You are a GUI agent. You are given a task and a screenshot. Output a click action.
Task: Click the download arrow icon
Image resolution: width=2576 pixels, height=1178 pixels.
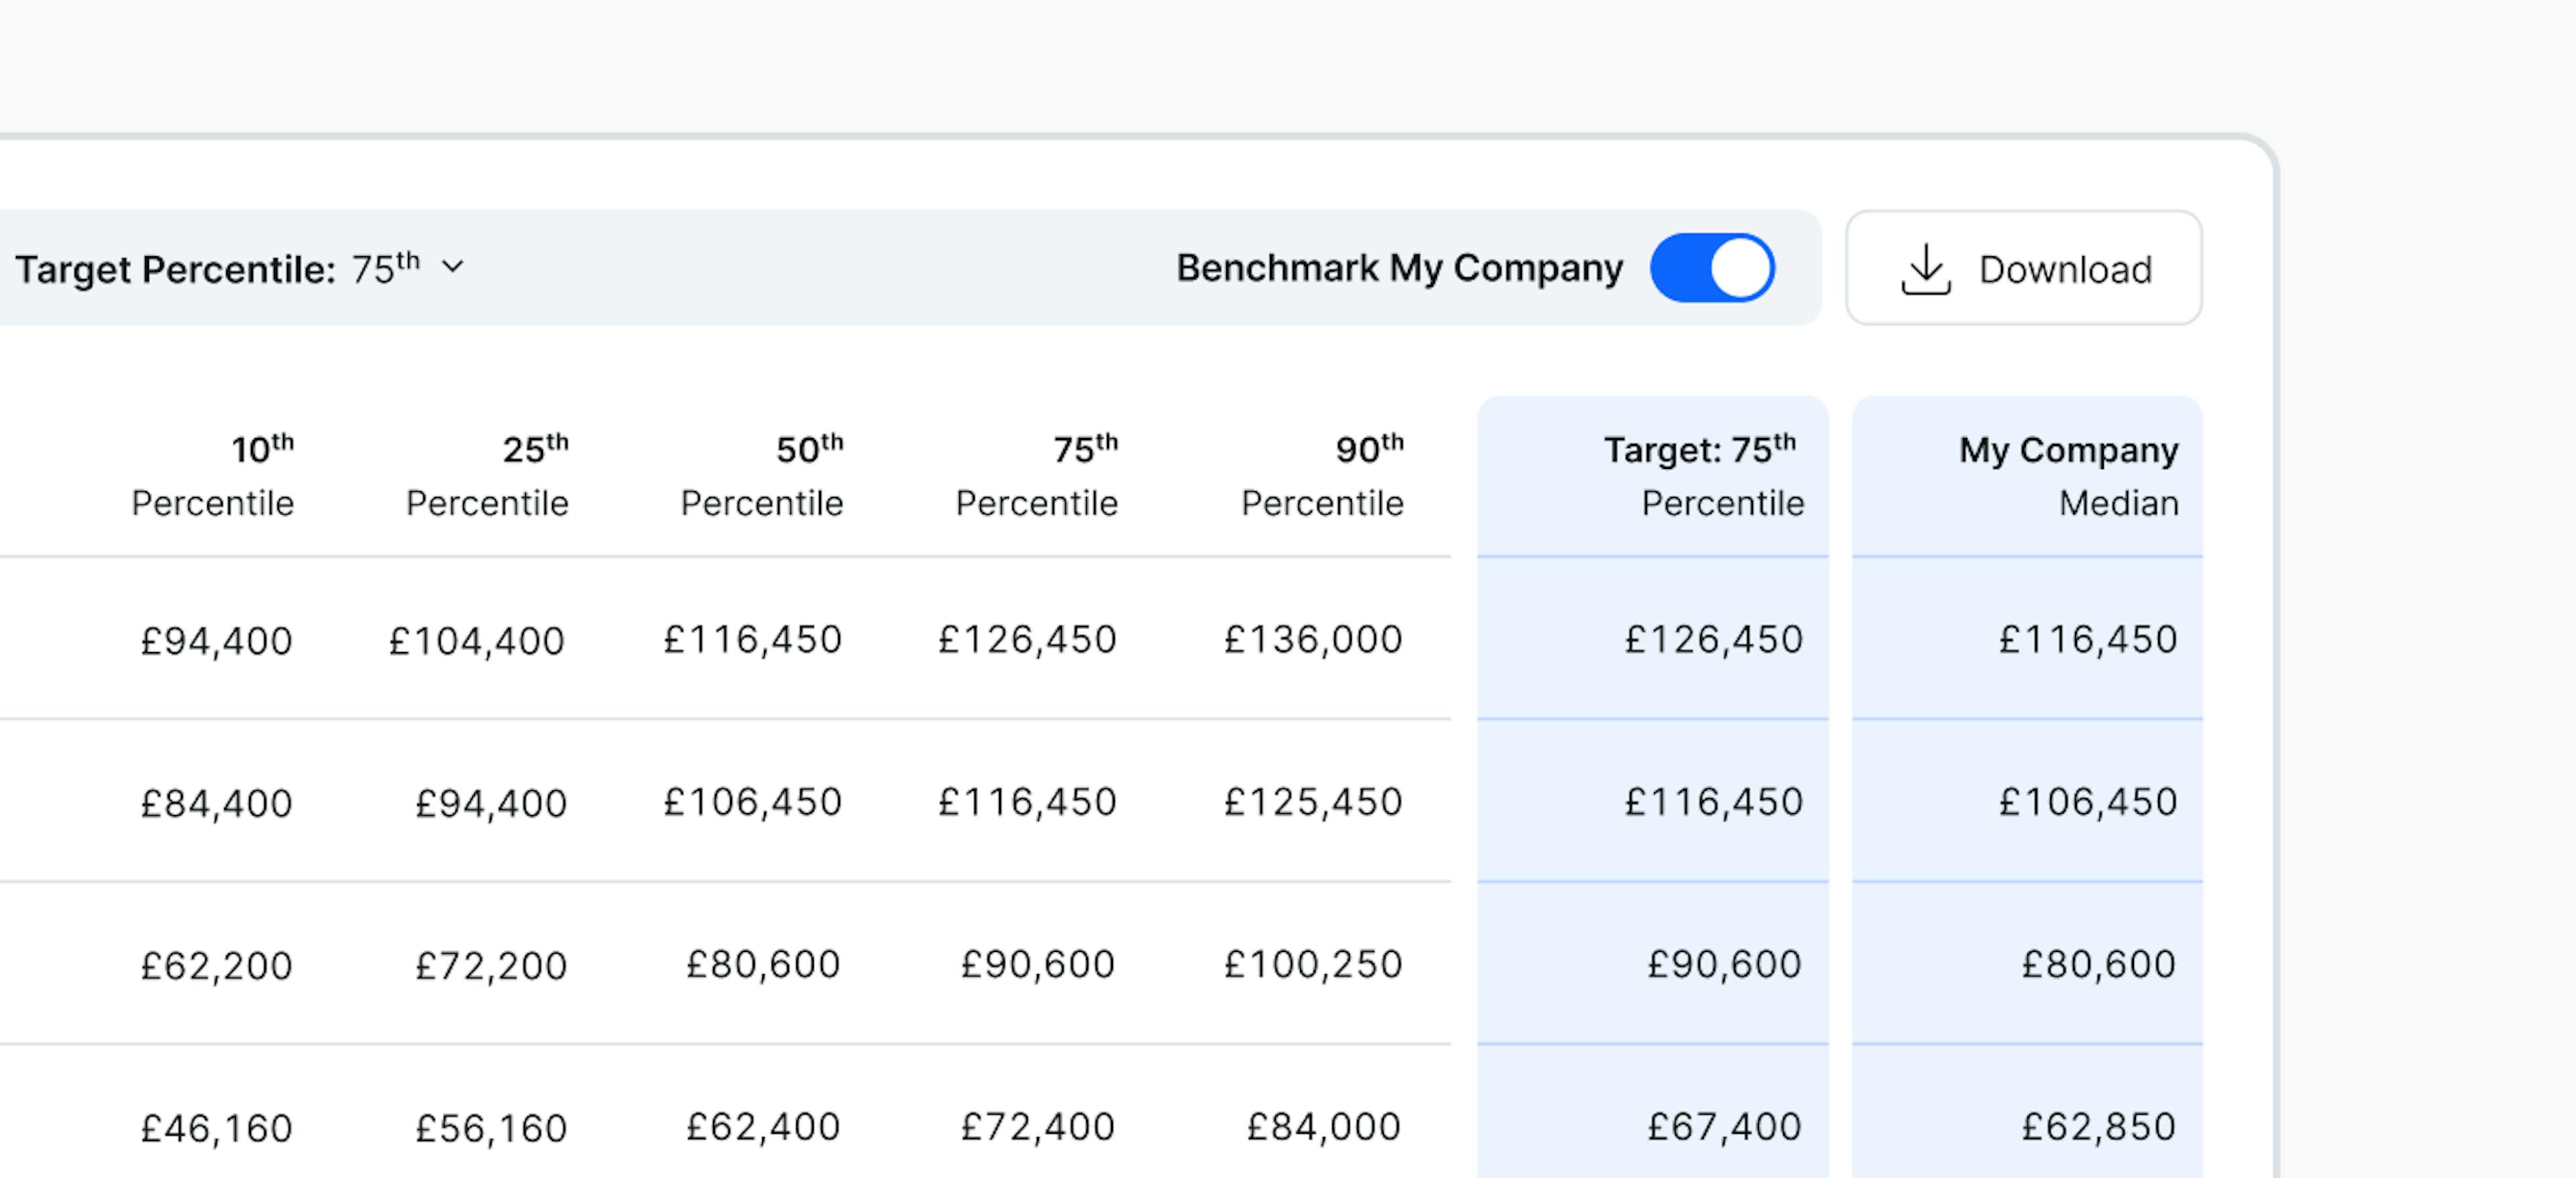tap(1925, 269)
